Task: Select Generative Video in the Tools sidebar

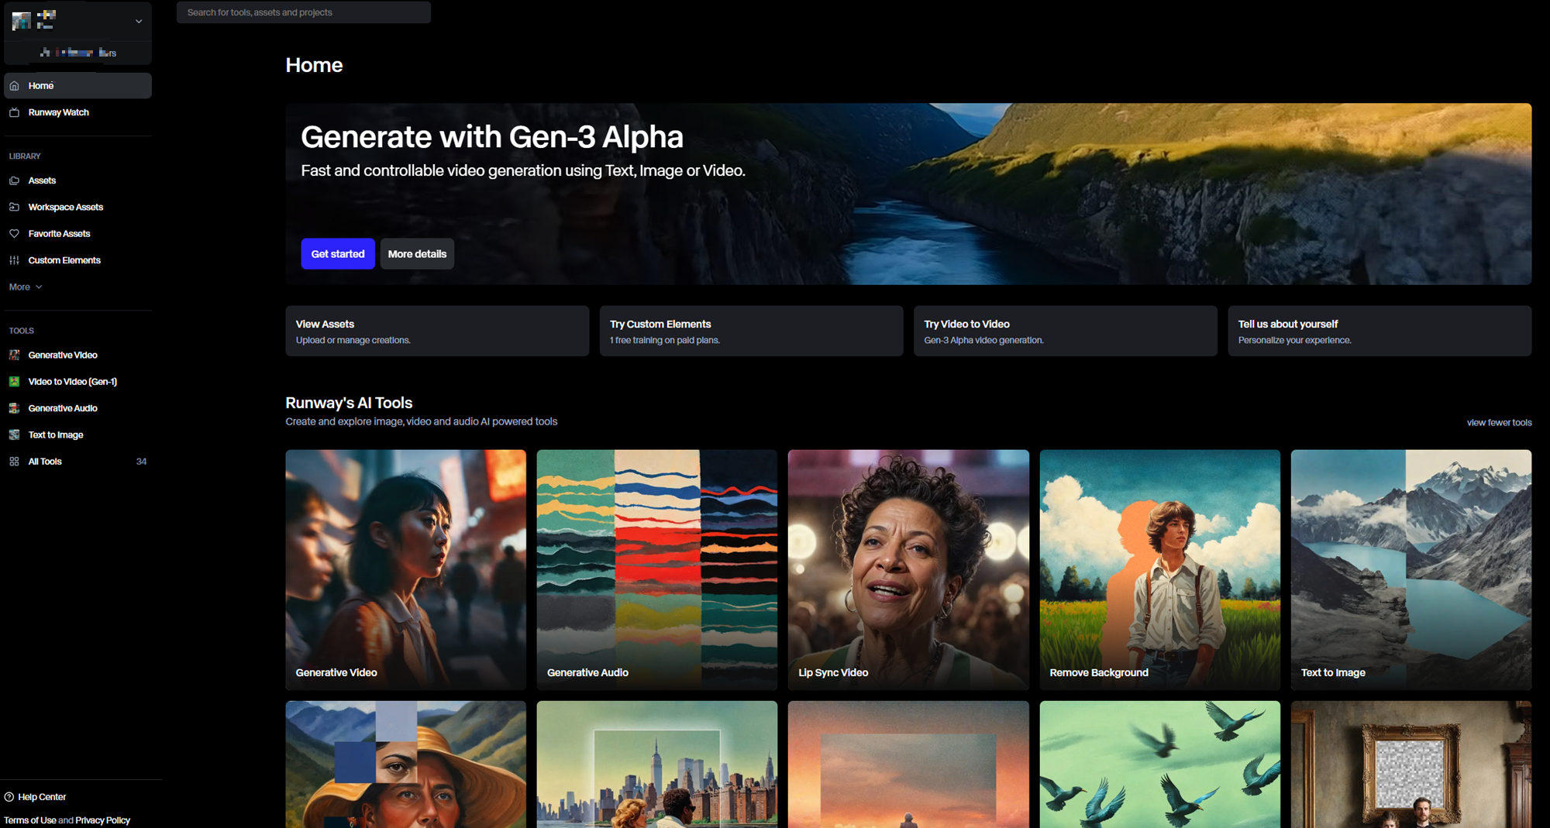Action: pyautogui.click(x=77, y=355)
